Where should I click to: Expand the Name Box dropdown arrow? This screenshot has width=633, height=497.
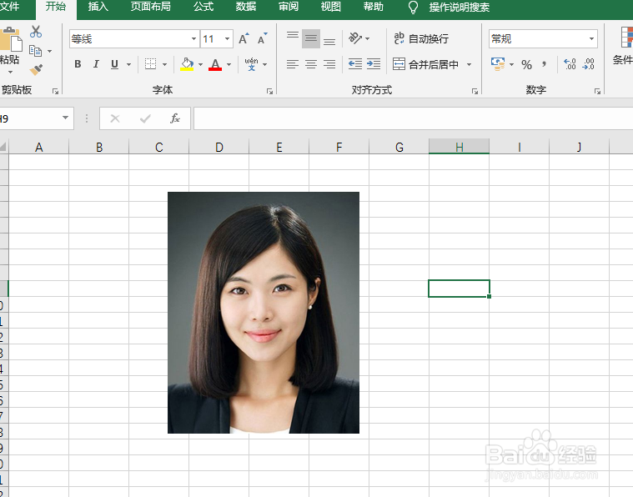(65, 118)
